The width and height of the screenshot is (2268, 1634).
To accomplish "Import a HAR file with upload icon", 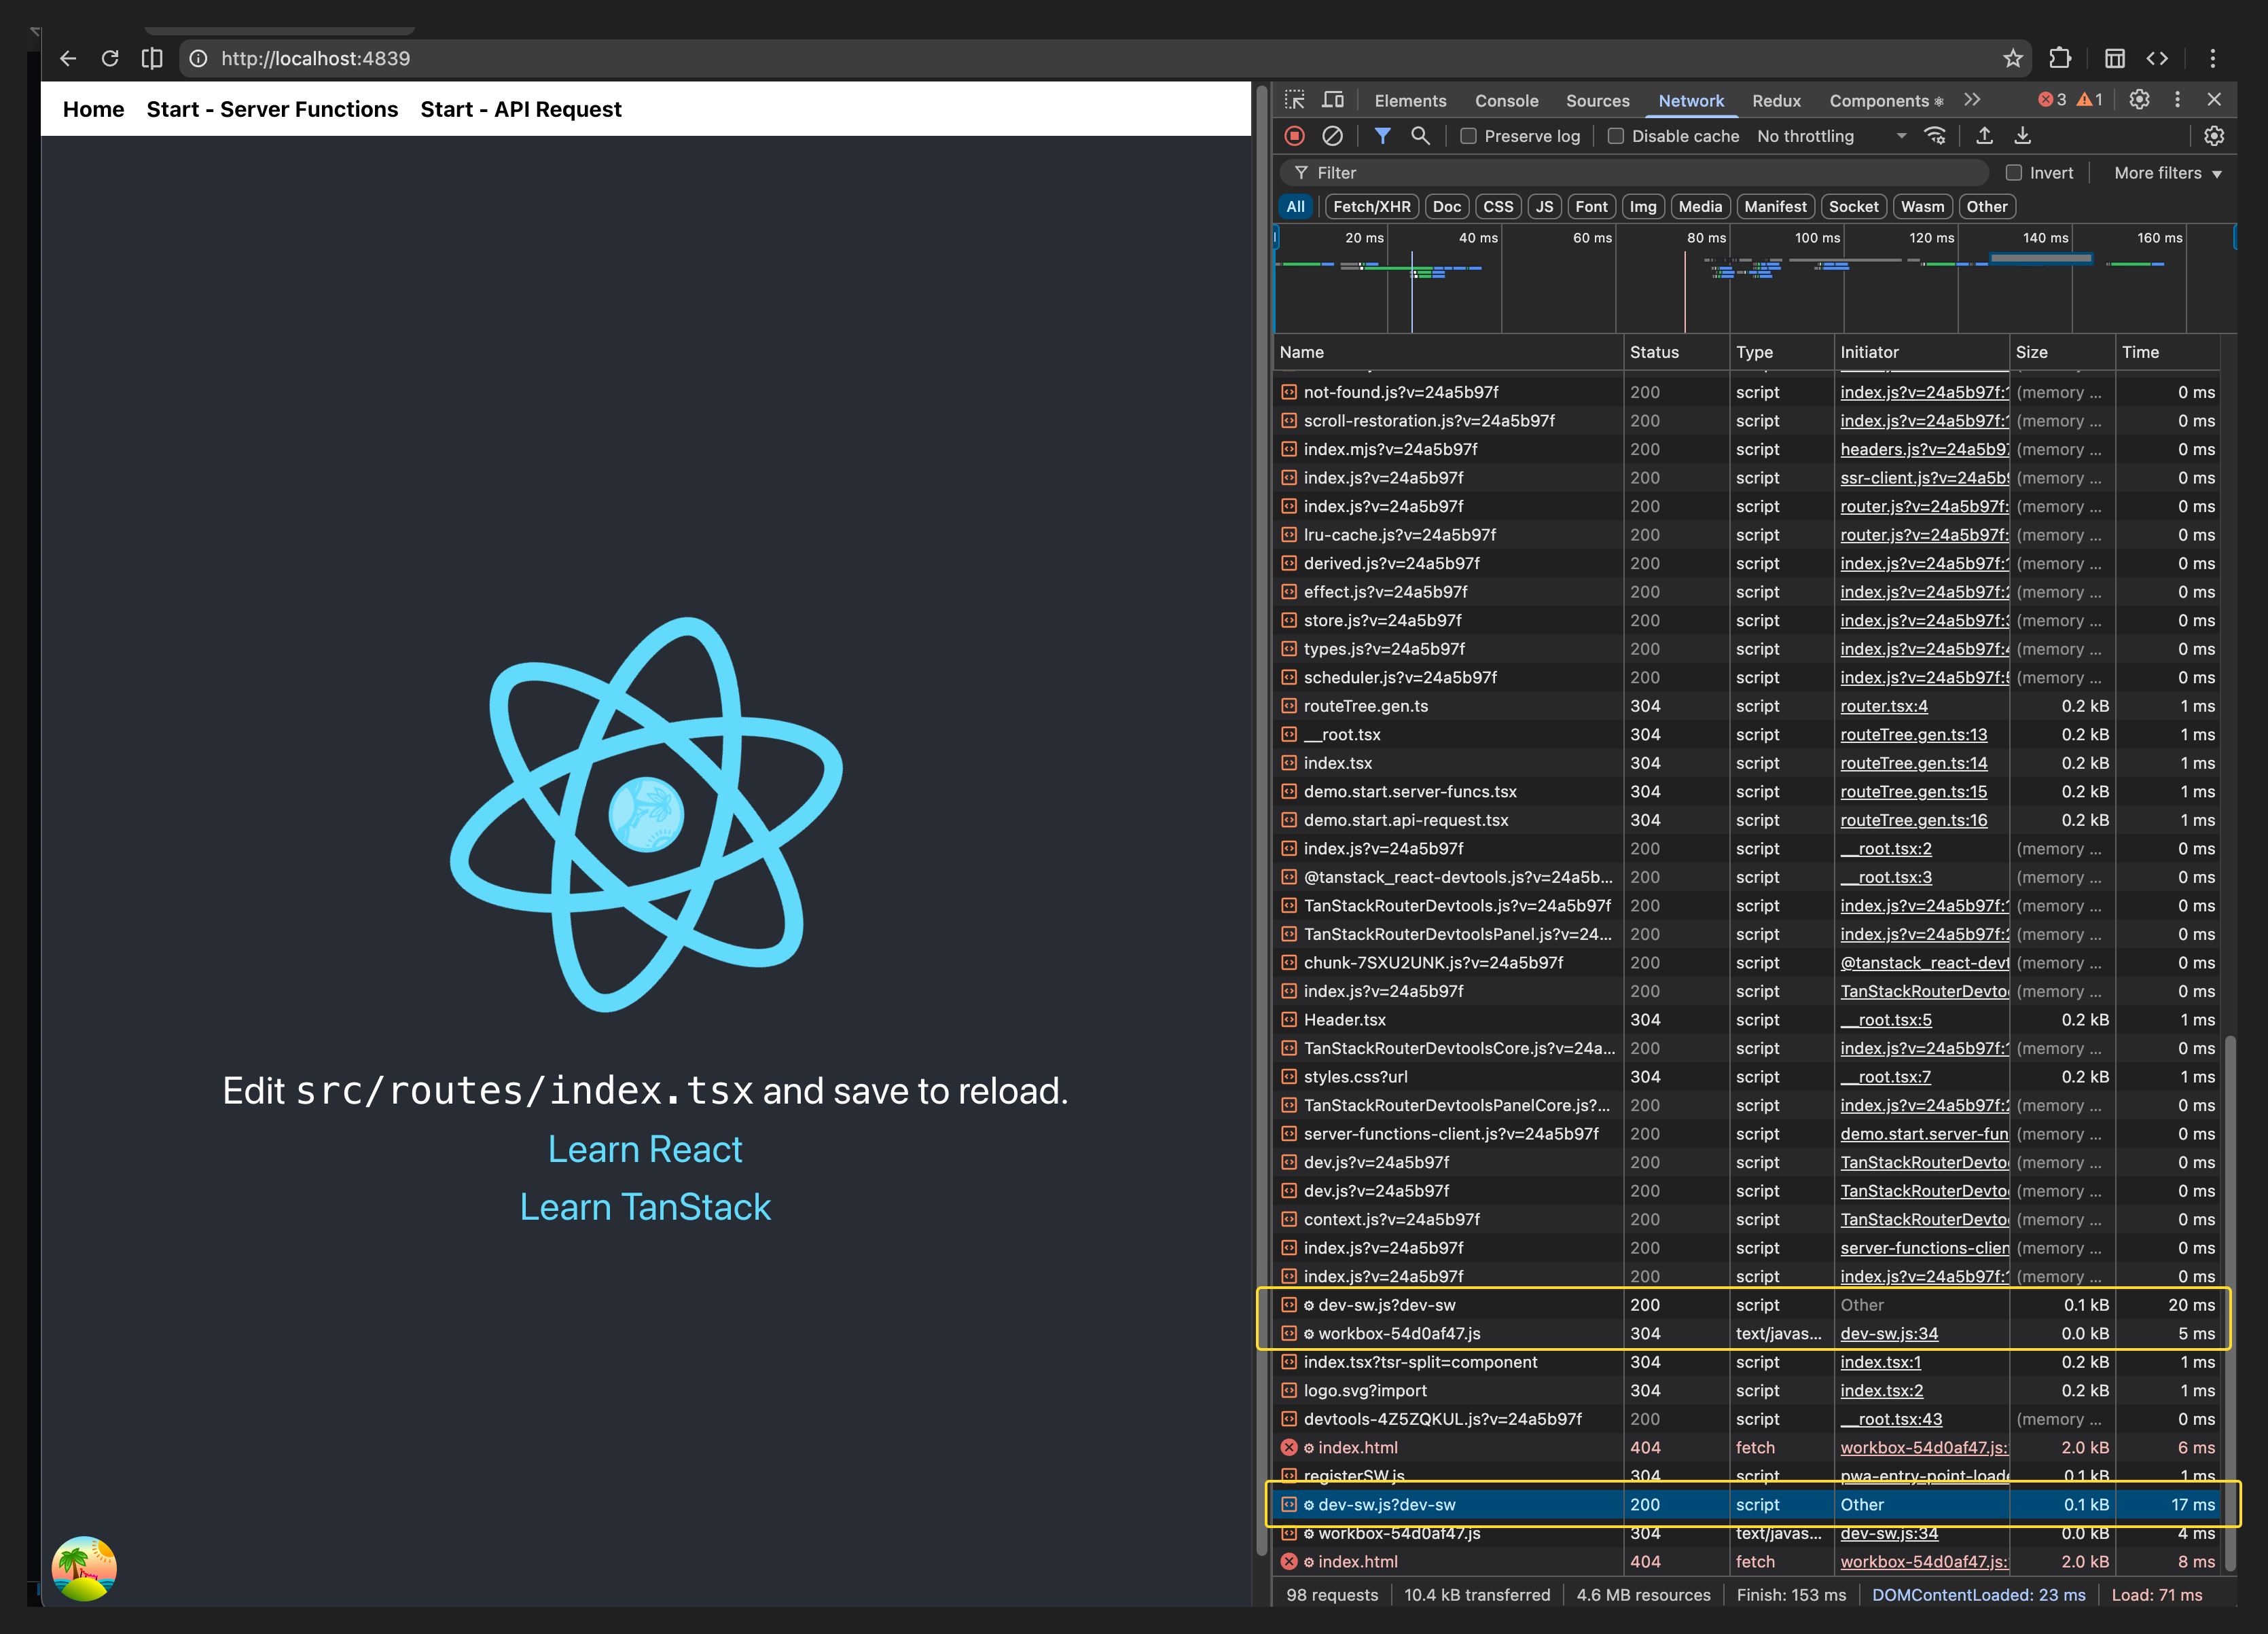I will point(1985,136).
